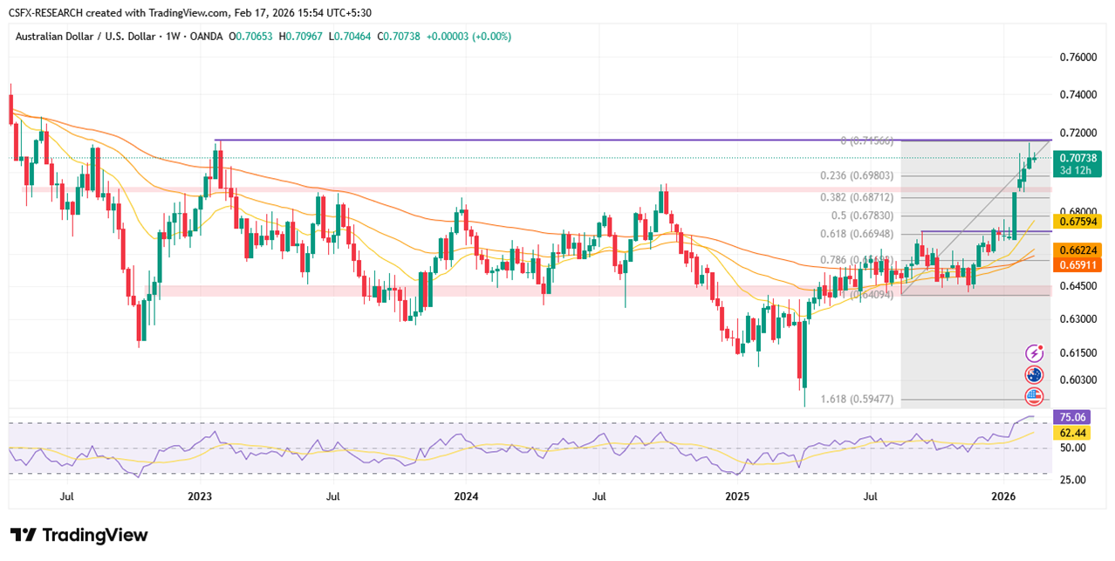Click the purple lightning bolt event icon
Image resolution: width=1115 pixels, height=561 pixels.
1034,353
